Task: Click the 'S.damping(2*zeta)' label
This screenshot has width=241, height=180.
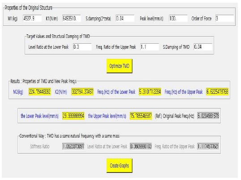Action: click(98, 19)
